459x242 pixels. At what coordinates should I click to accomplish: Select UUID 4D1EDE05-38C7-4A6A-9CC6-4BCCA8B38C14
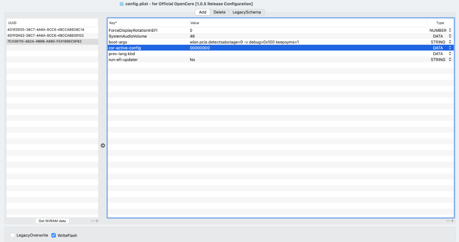(52, 29)
